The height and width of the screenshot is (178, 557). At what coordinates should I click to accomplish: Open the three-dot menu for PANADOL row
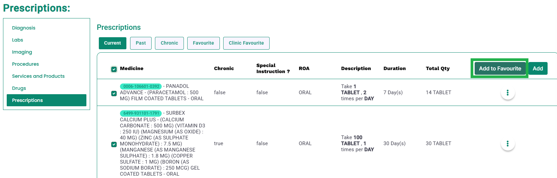click(508, 93)
